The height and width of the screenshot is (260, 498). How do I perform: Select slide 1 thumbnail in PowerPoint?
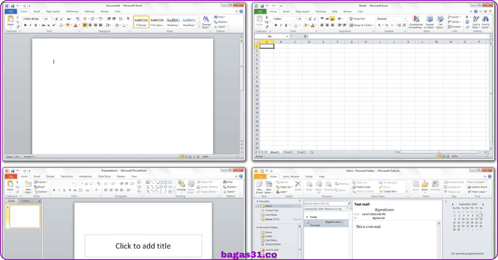pos(25,216)
